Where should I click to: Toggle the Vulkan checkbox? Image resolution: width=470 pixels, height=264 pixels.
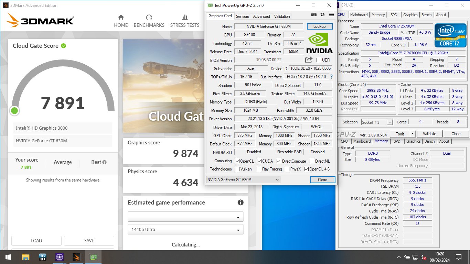tap(237, 169)
